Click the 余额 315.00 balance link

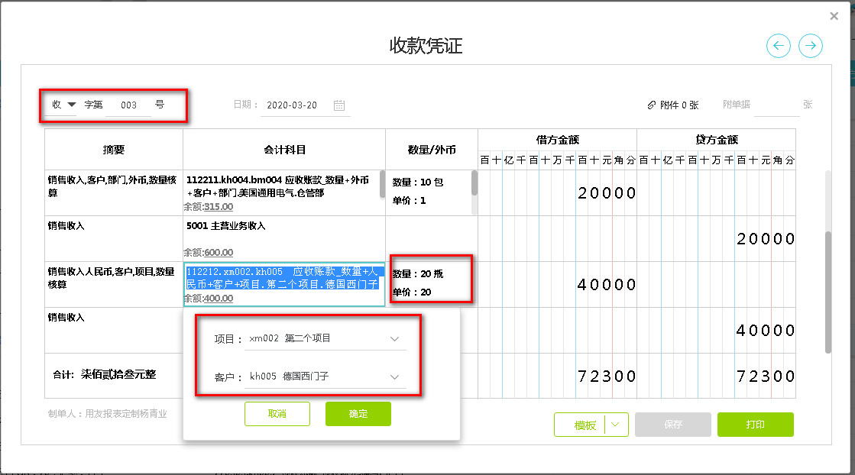pyautogui.click(x=219, y=207)
